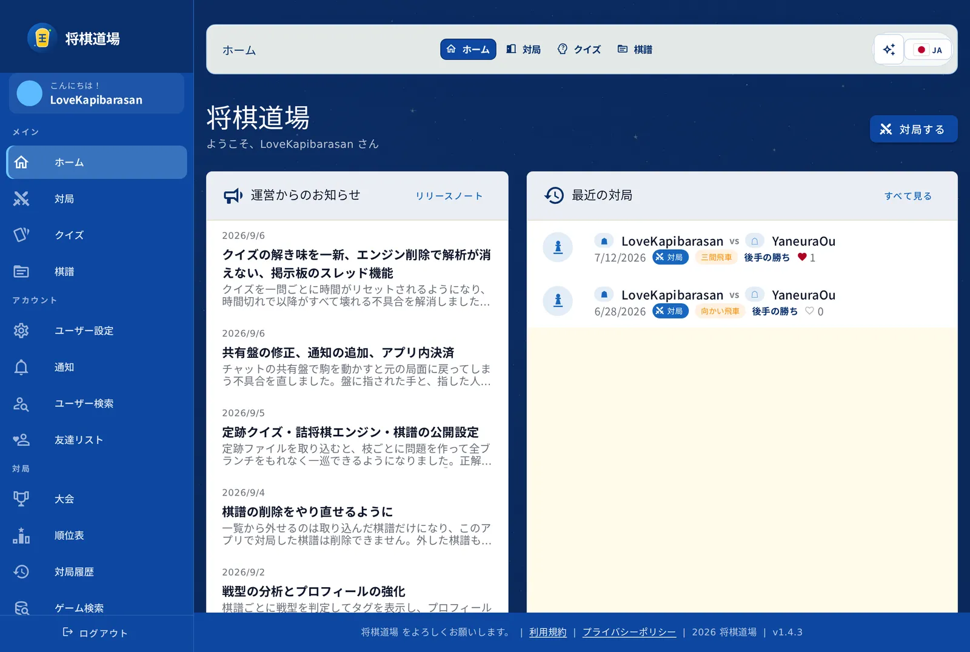Click the 通知 bell icon
The image size is (970, 652).
[21, 367]
